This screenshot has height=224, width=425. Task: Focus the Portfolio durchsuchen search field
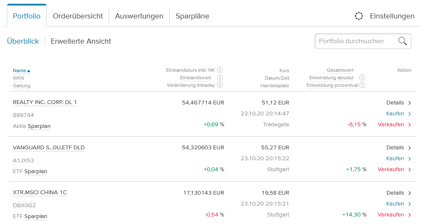point(356,41)
